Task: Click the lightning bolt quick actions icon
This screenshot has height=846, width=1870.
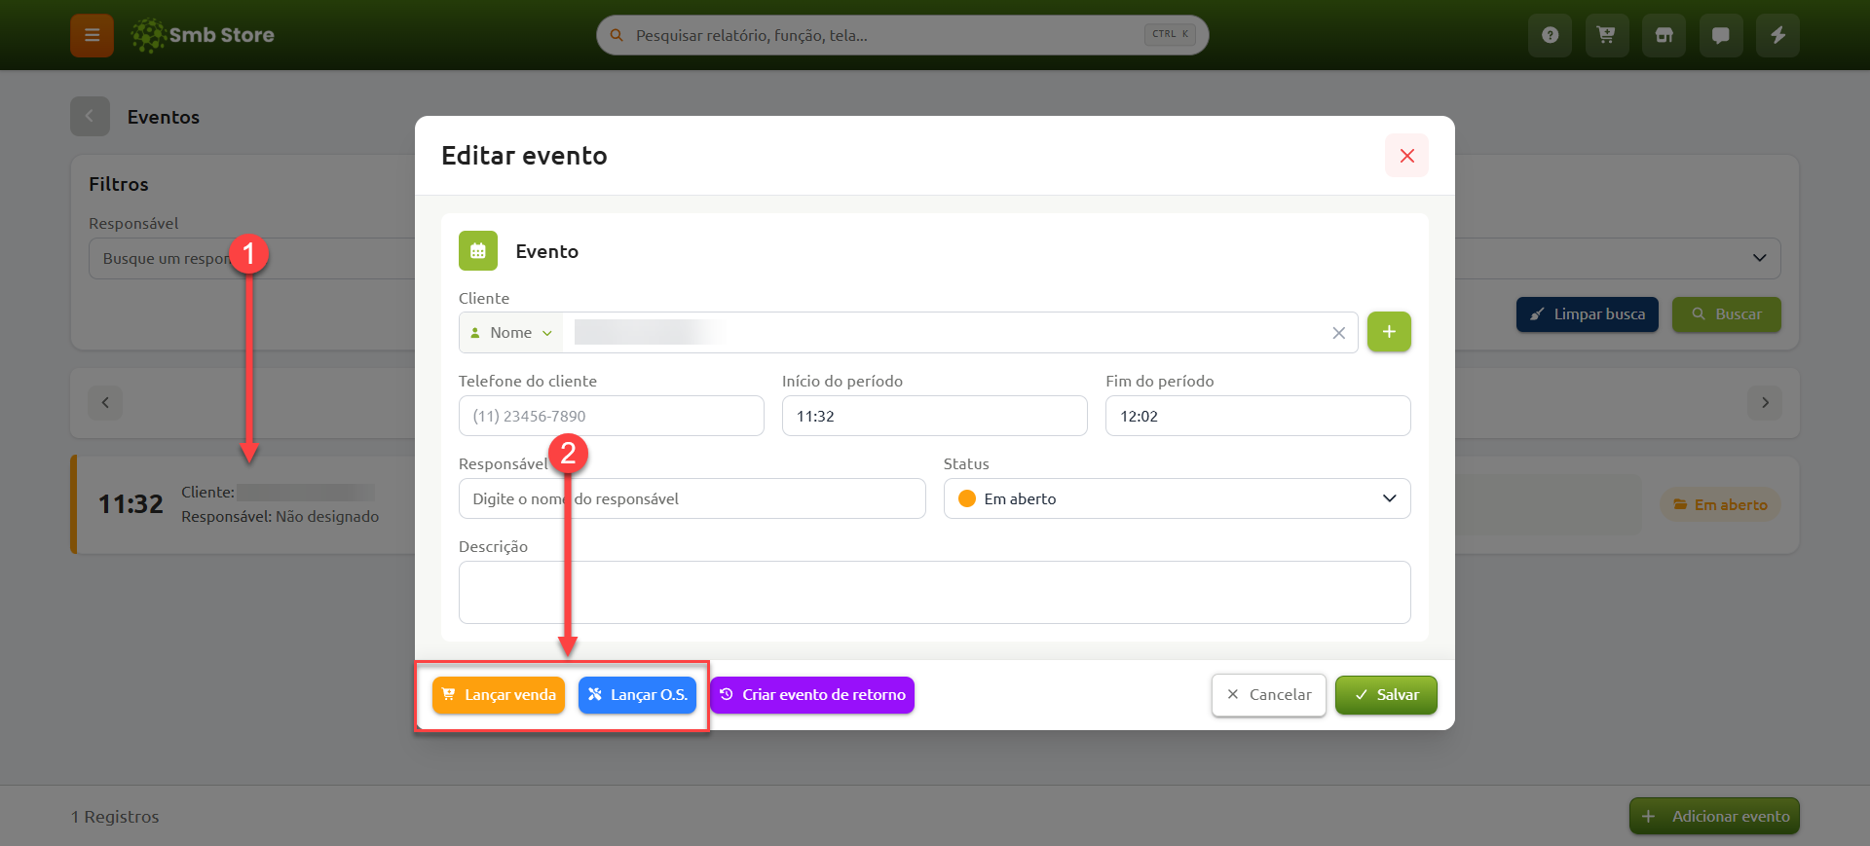Action: click(x=1777, y=35)
